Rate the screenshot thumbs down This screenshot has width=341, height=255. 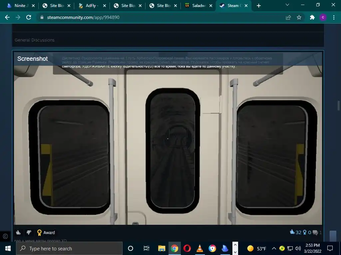pos(29,232)
